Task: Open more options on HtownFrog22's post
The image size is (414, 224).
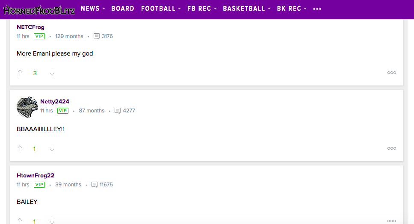Action: point(392,221)
